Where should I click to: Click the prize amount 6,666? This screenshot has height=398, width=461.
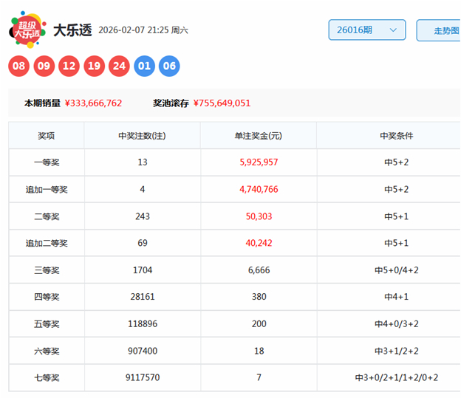[259, 270]
